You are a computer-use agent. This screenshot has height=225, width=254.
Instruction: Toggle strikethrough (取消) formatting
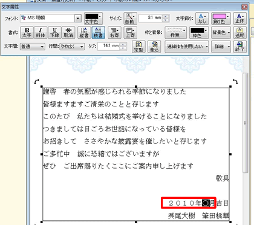68,33
